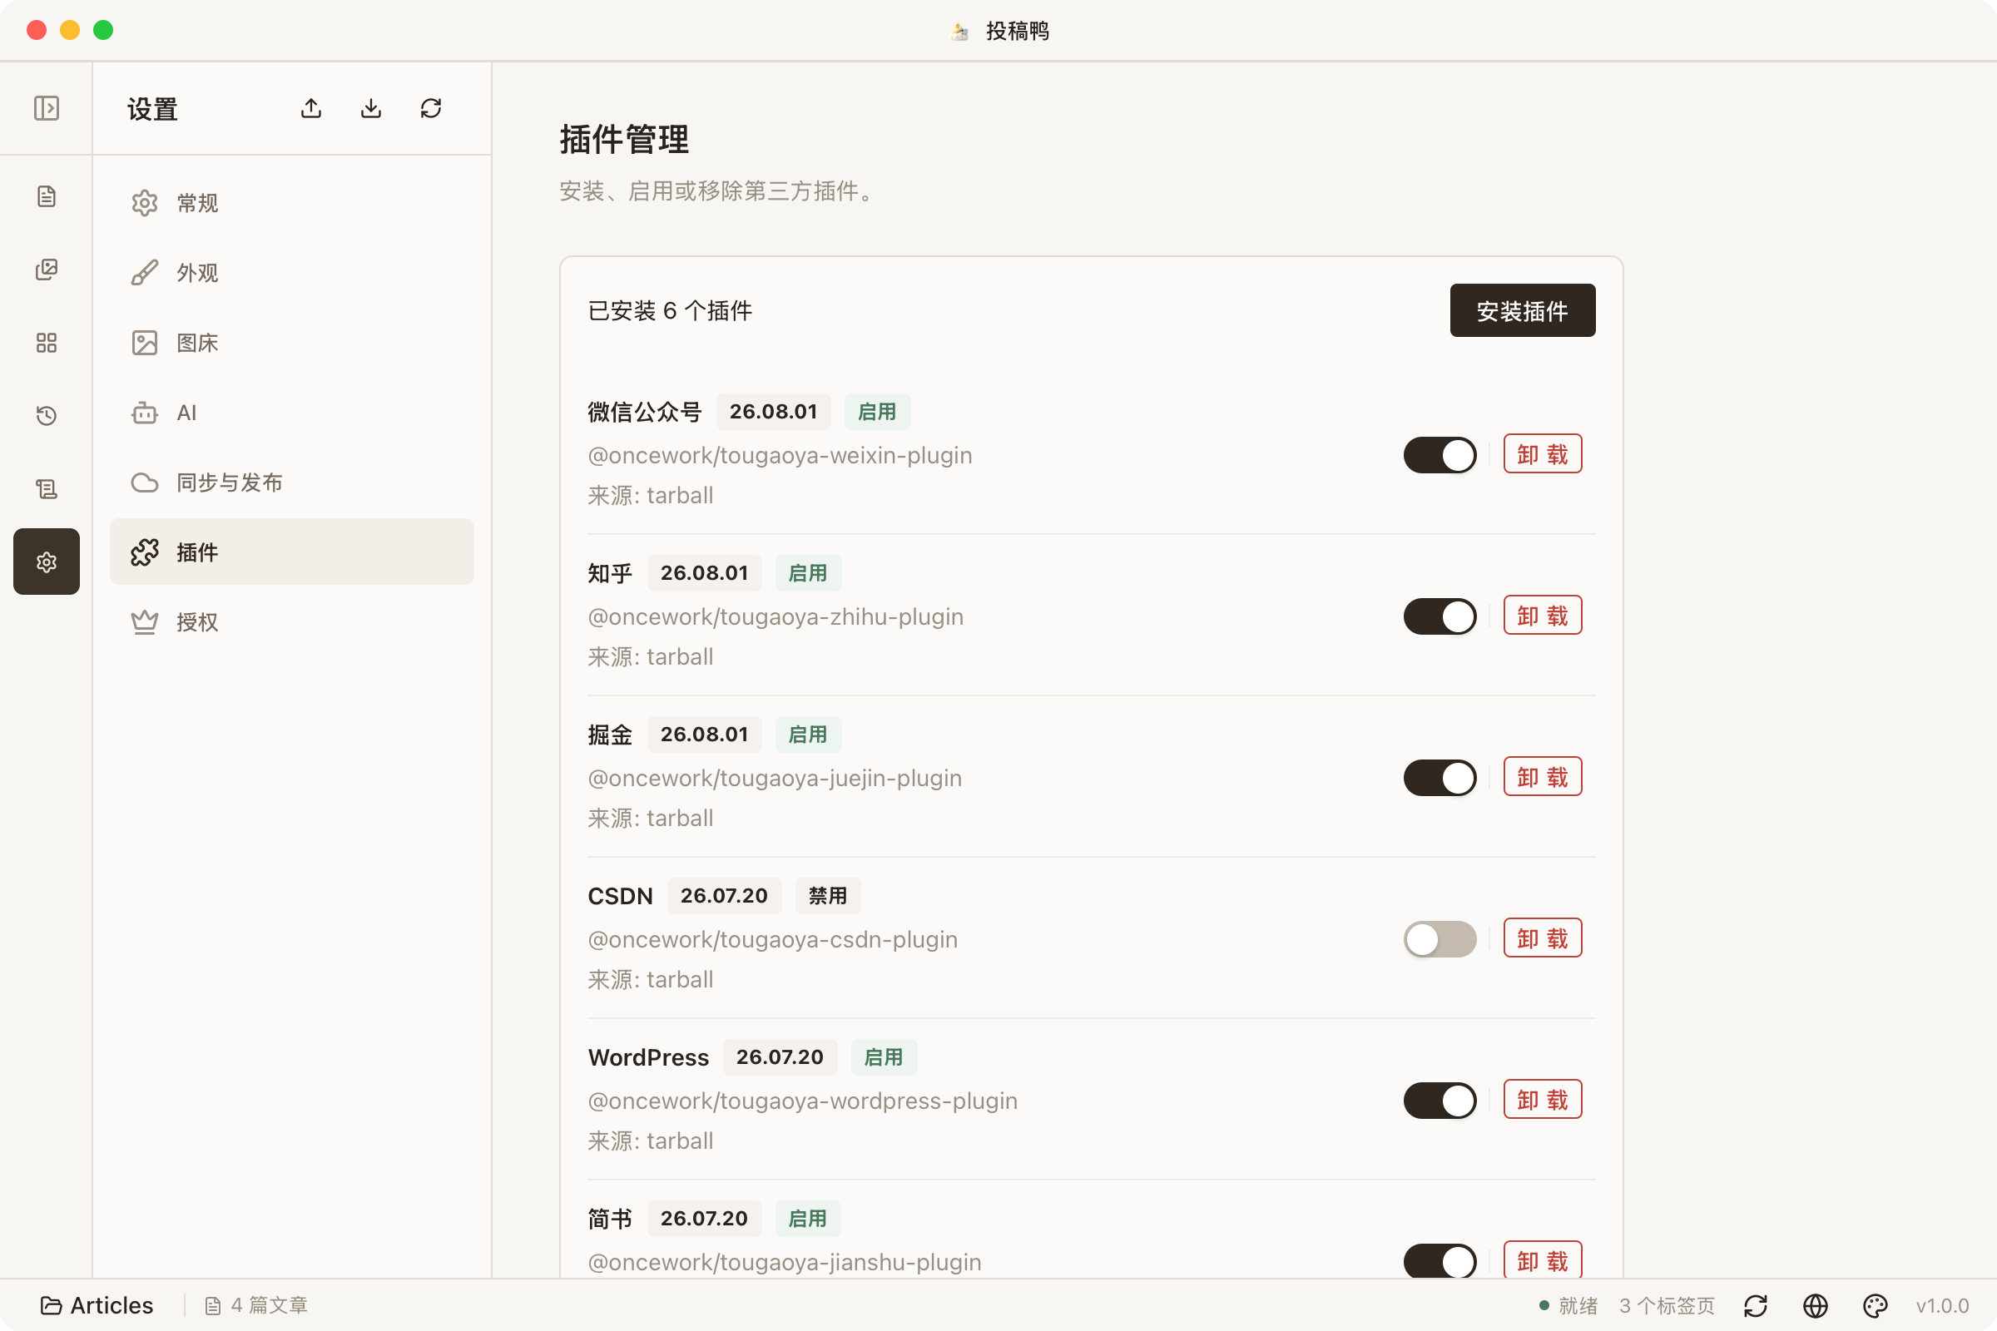This screenshot has width=1997, height=1331.
Task: Disable the 知乎 plugin toggle
Action: (x=1440, y=616)
